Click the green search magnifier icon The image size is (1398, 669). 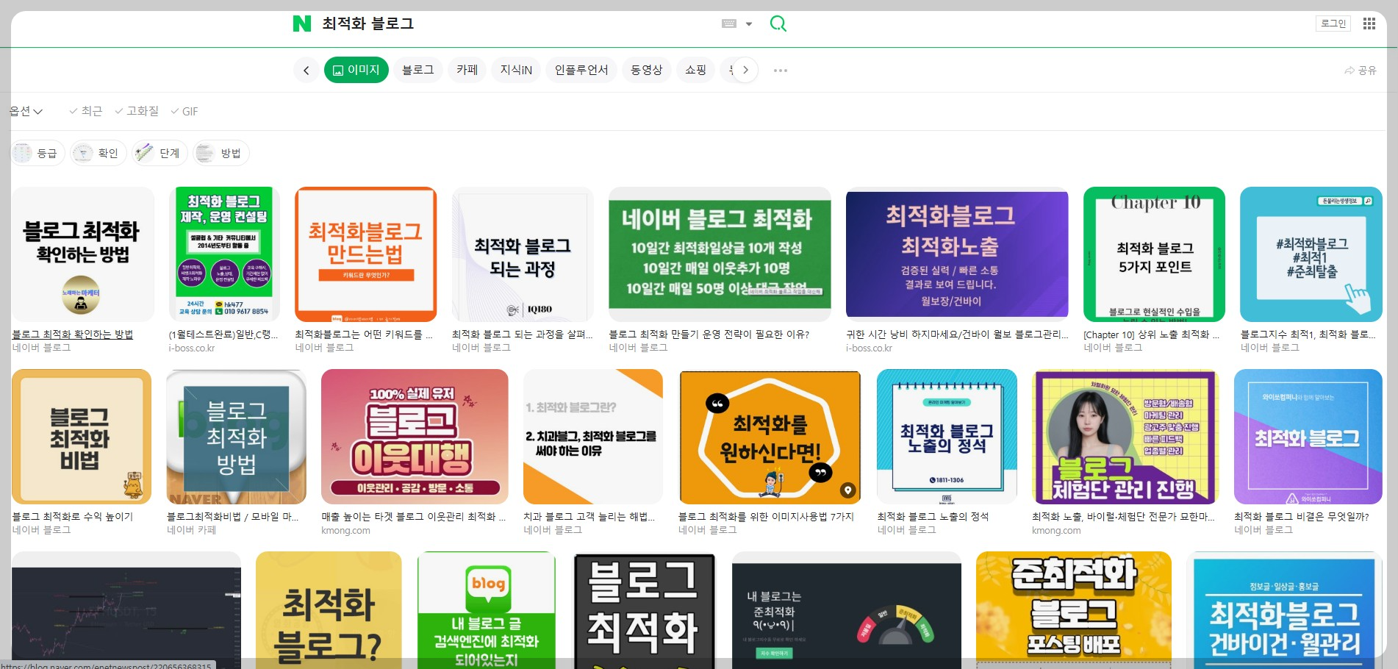778,24
